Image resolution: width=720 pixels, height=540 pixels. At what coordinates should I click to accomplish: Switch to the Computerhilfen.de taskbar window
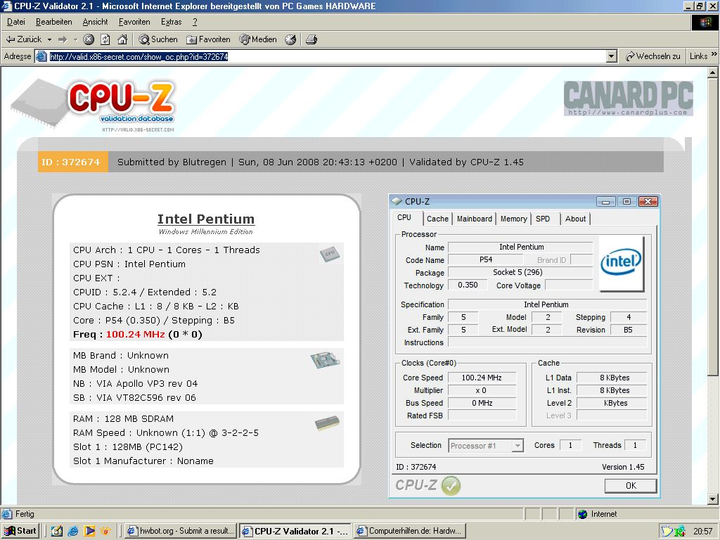(410, 532)
